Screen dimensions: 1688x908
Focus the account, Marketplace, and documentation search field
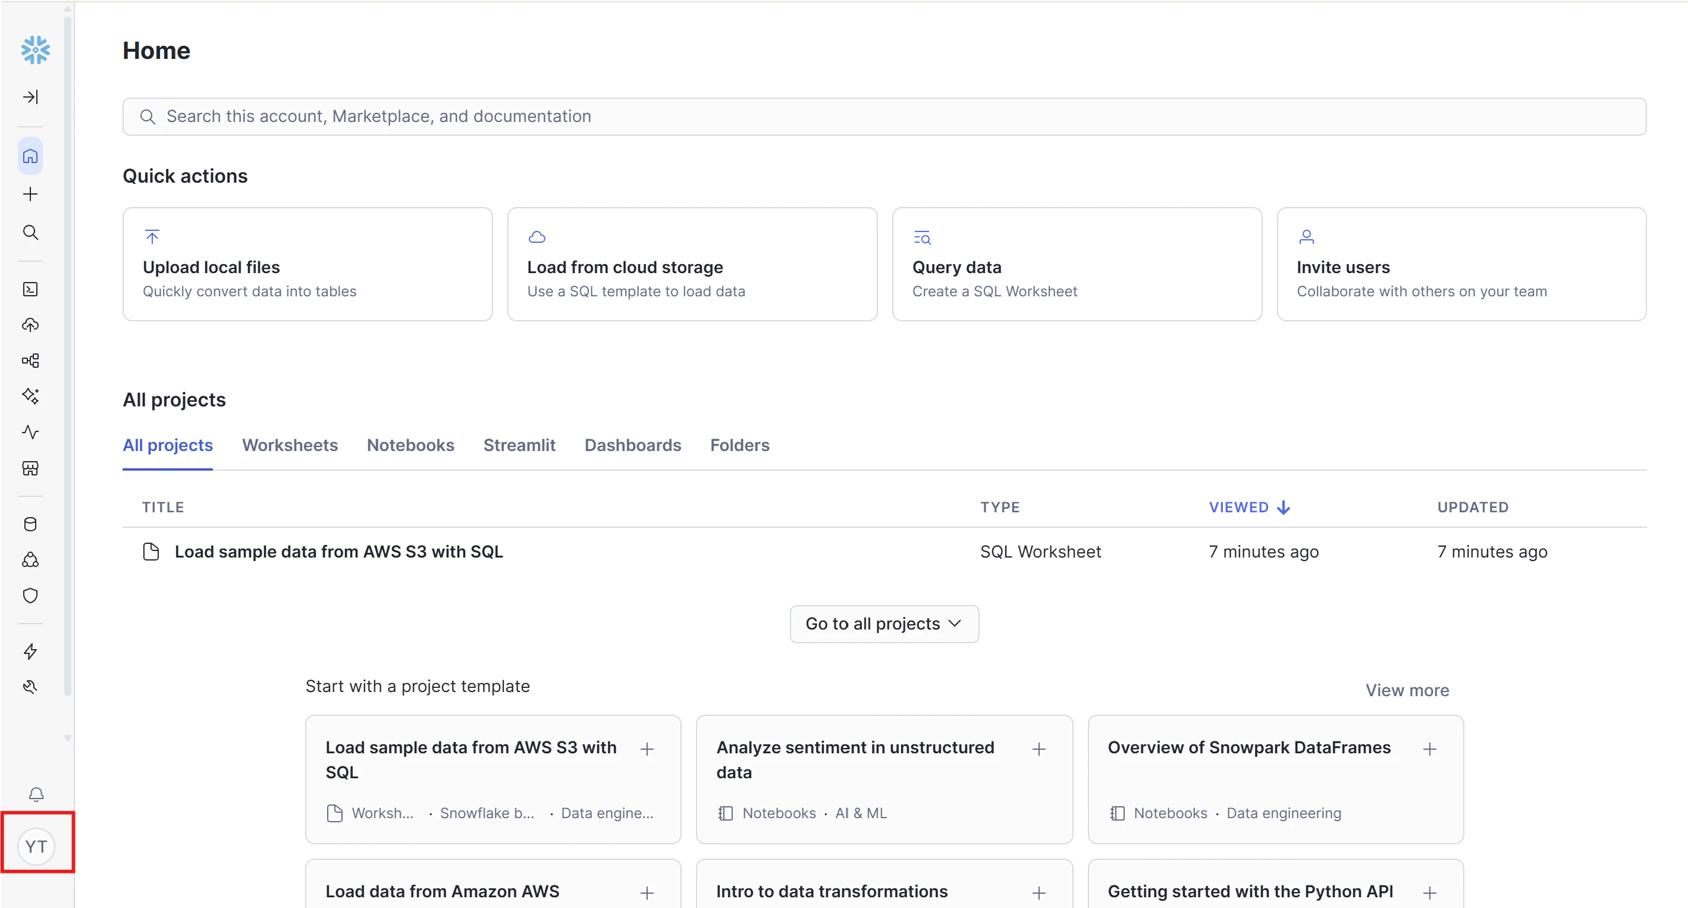coord(884,117)
